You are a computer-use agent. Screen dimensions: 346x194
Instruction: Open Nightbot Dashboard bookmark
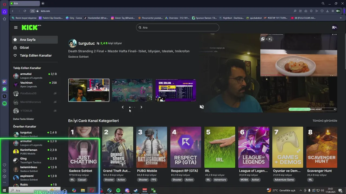tap(231, 18)
